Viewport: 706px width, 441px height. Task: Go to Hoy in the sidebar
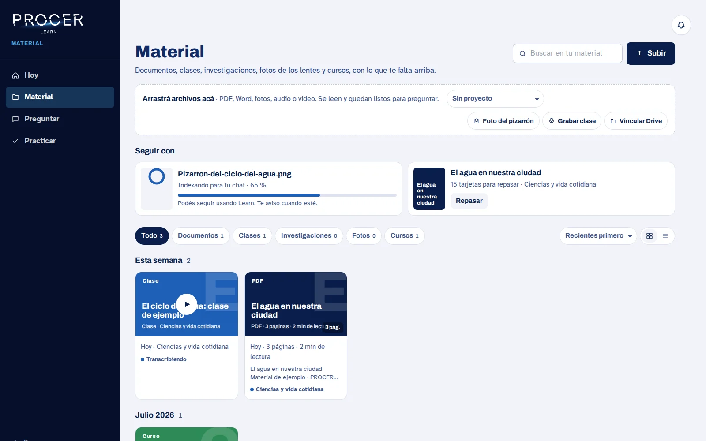tap(60, 75)
